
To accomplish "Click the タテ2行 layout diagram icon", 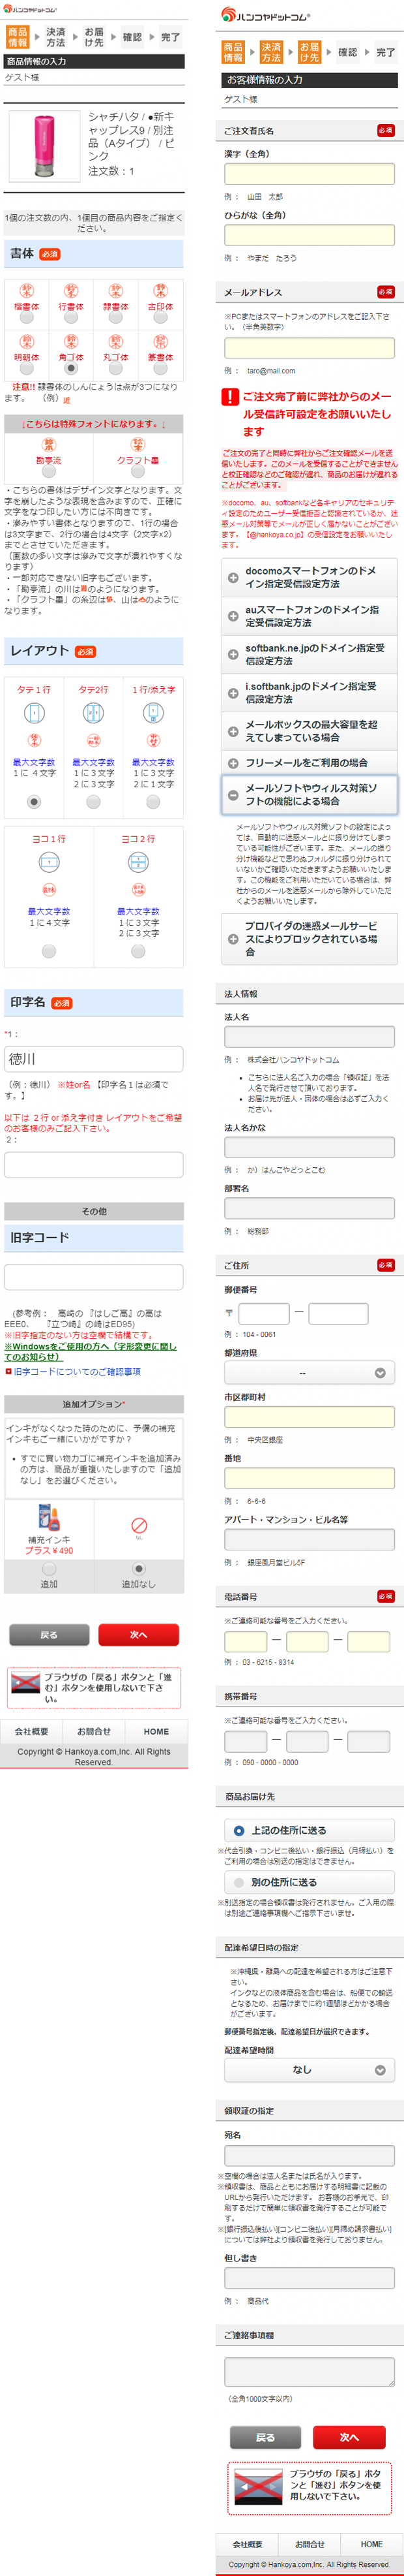I will (93, 713).
